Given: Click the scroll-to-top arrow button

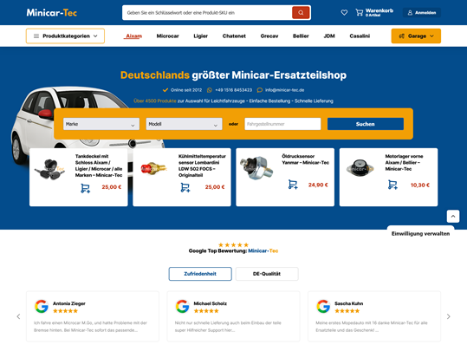Looking at the screenshot, I should click(x=453, y=217).
